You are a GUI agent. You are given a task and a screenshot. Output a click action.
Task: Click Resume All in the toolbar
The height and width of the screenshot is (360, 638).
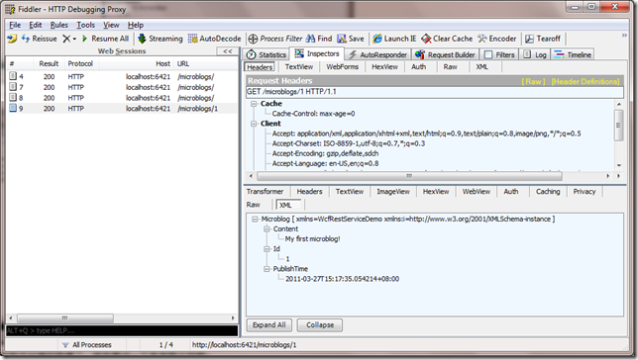pyautogui.click(x=105, y=39)
